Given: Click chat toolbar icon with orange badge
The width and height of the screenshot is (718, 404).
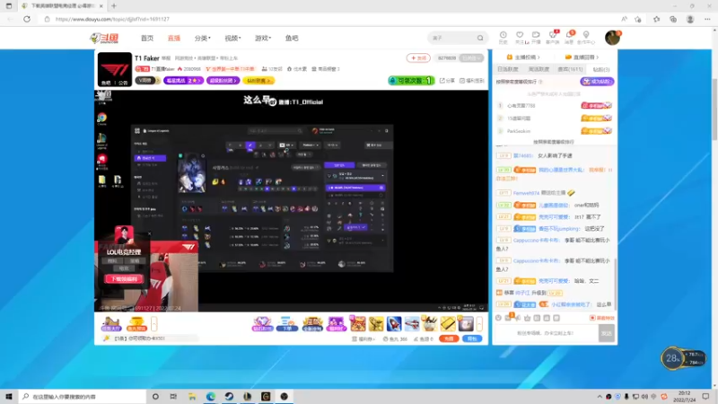Looking at the screenshot, I should (x=509, y=317).
